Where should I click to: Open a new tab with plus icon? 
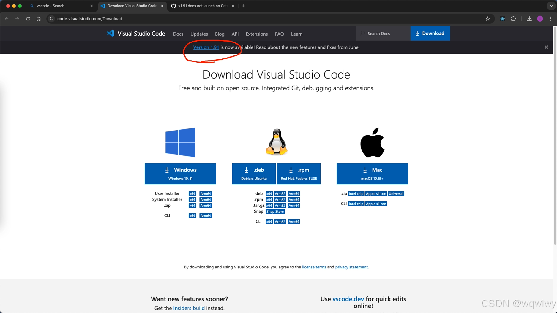[244, 6]
